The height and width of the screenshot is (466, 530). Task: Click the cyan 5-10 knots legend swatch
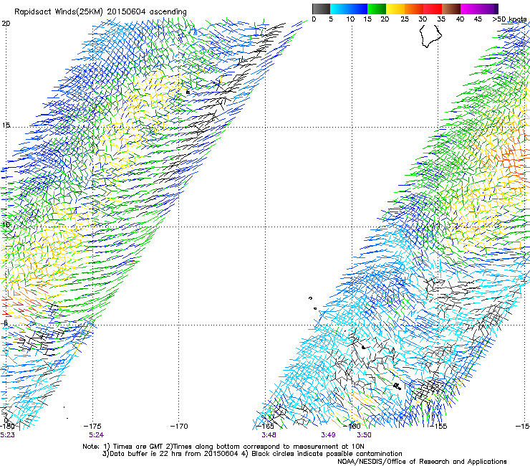coord(339,9)
